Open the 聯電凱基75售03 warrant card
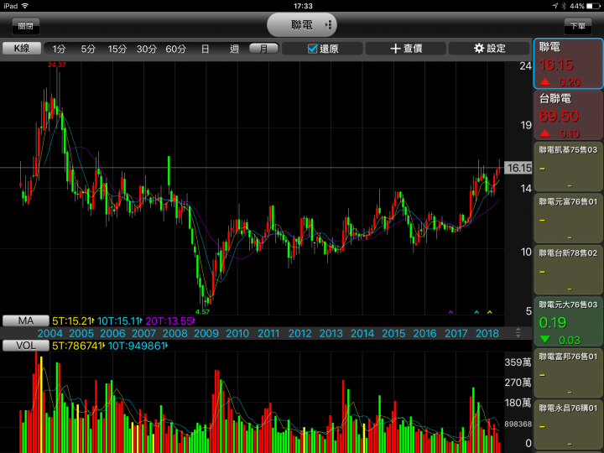The width and height of the screenshot is (604, 453). point(568,167)
